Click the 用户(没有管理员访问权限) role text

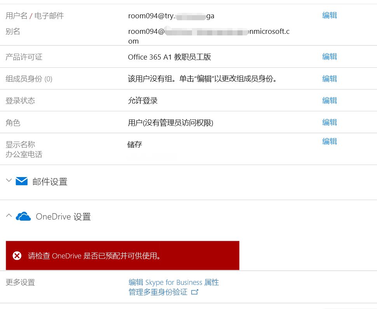pyautogui.click(x=171, y=123)
